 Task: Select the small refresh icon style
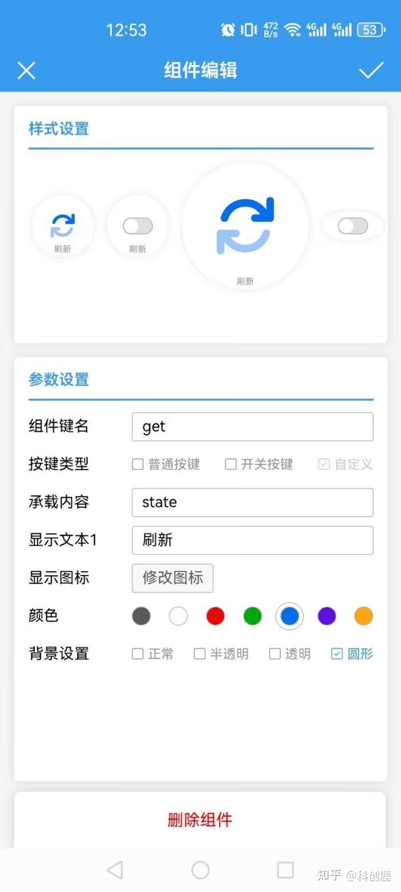click(63, 226)
